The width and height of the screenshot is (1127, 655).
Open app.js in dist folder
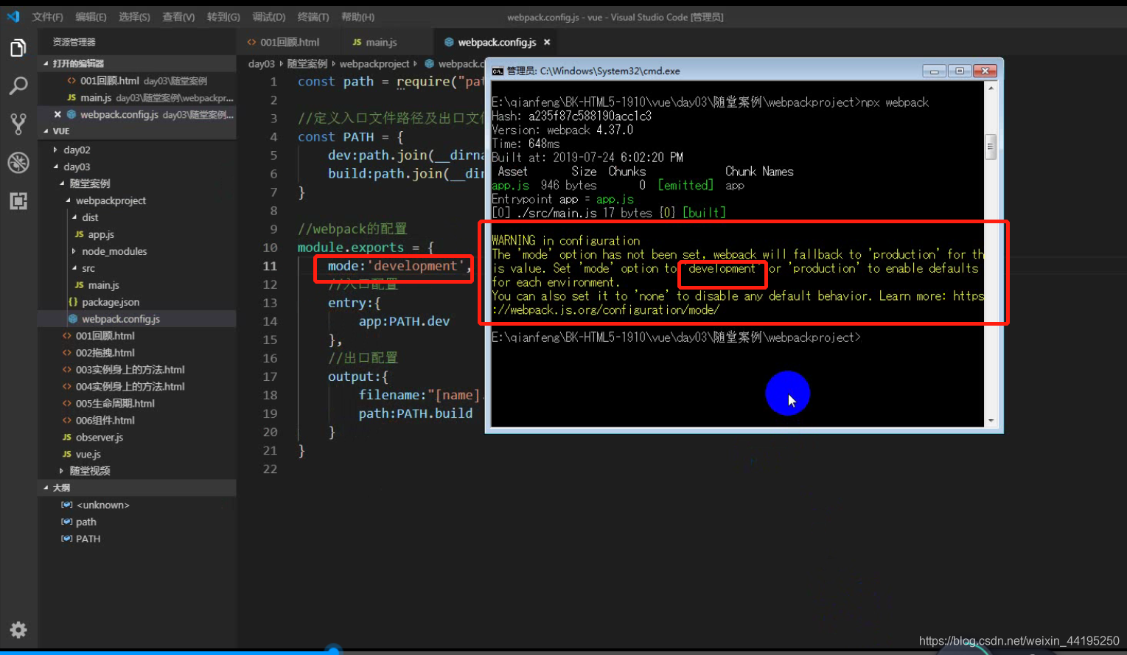pos(101,234)
